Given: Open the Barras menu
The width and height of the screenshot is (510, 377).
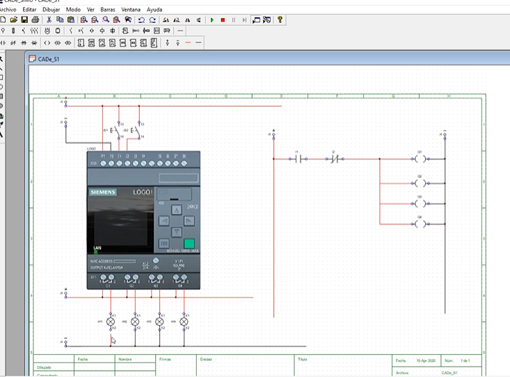Looking at the screenshot, I should (108, 10).
